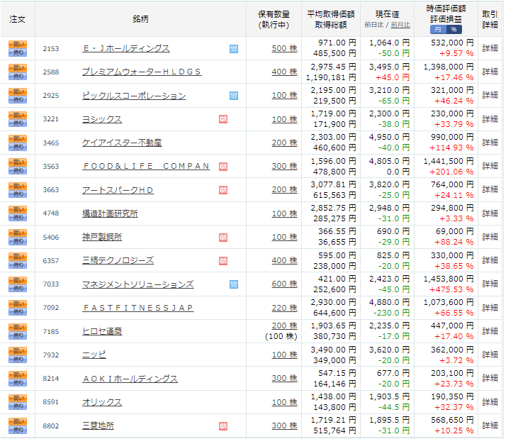Open the ケイアイスター不動産 stock link
Viewport: 518px width, 439px height.
point(122,143)
